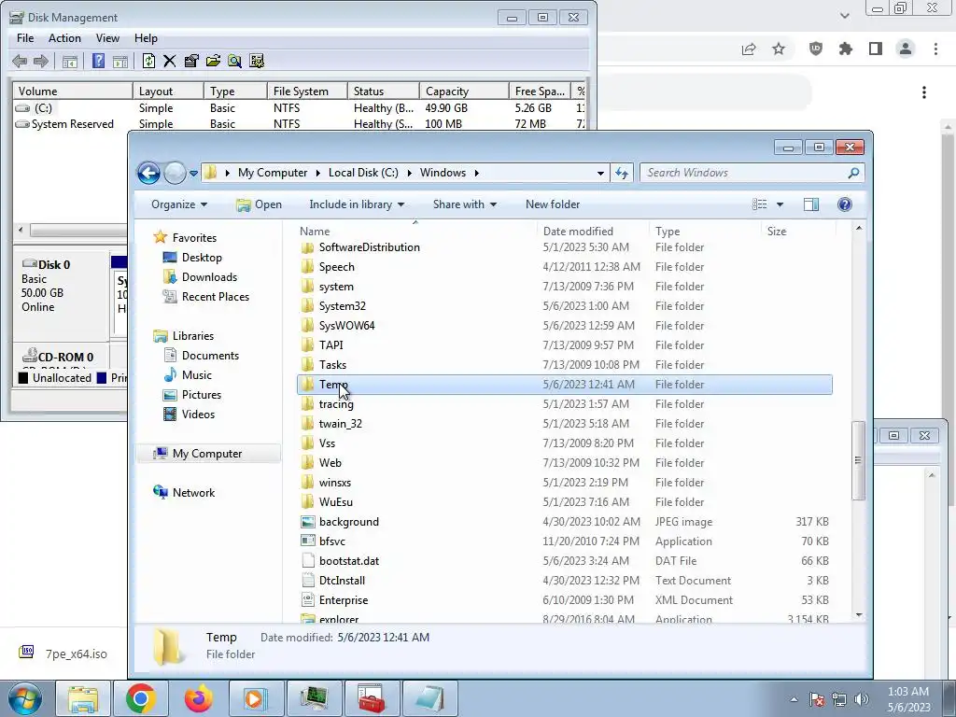
Task: Click settings icon at end of Disk Management toolbar
Action: tap(257, 61)
